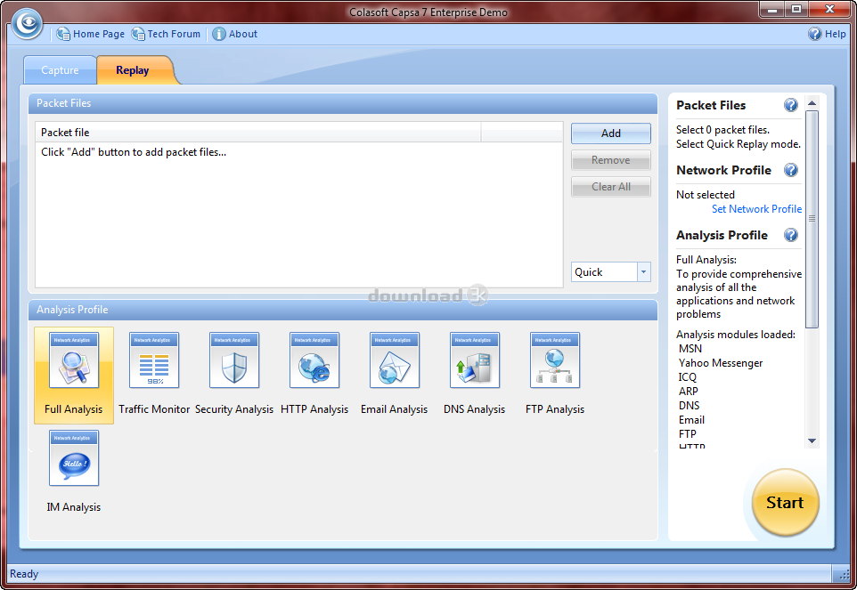Click the 'Ready' status bar text
The height and width of the screenshot is (590, 857).
[24, 574]
